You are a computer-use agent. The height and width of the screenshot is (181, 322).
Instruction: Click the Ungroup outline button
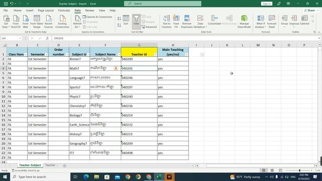click(x=294, y=21)
